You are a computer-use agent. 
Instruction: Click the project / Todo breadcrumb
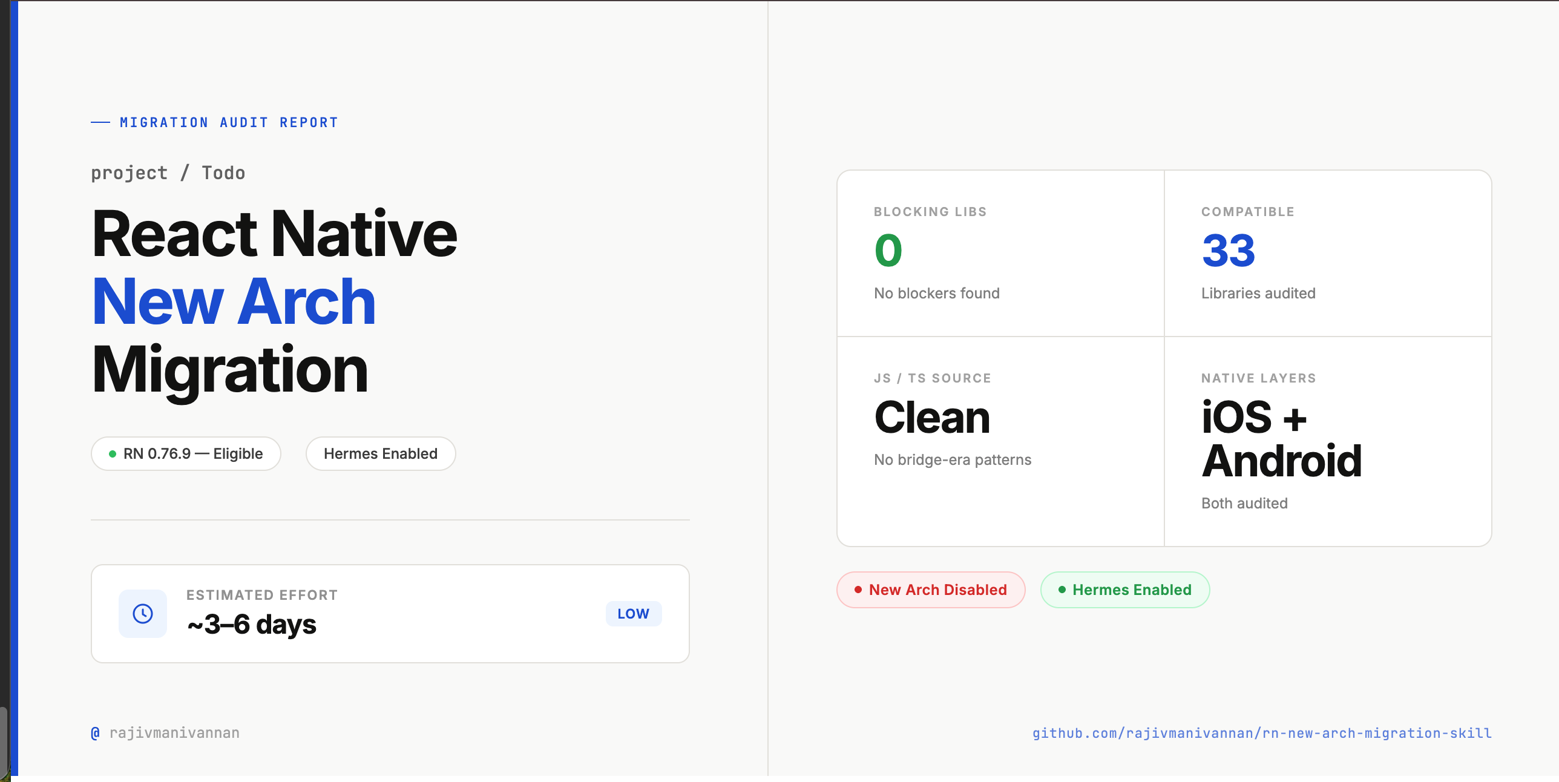click(x=168, y=173)
